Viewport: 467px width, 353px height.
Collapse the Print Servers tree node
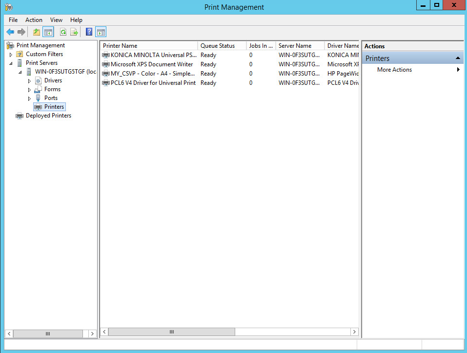click(11, 63)
